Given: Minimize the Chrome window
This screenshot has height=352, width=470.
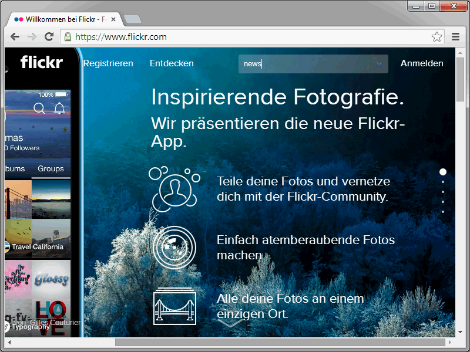Looking at the screenshot, I should click(x=416, y=6).
